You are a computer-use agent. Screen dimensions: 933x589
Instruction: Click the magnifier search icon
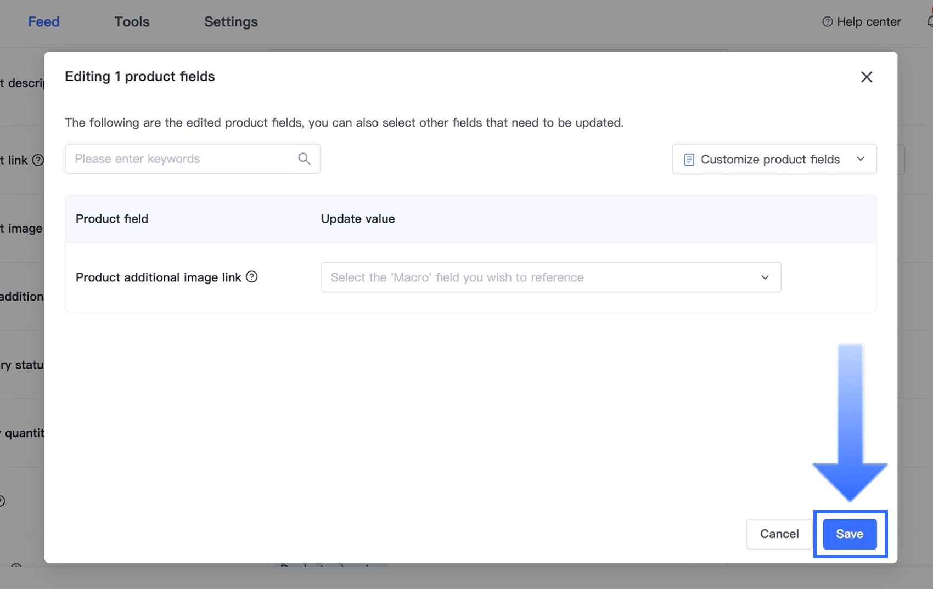tap(304, 159)
